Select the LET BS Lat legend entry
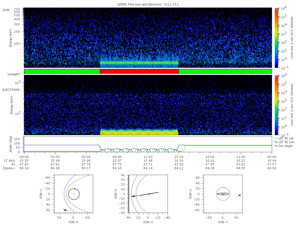The width and height of the screenshot is (302, 226). click(284, 138)
